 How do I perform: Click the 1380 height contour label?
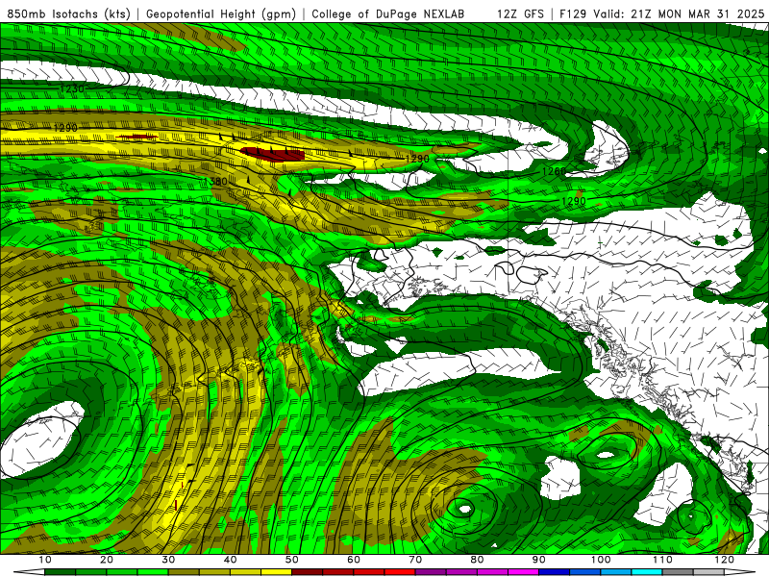coord(215,182)
